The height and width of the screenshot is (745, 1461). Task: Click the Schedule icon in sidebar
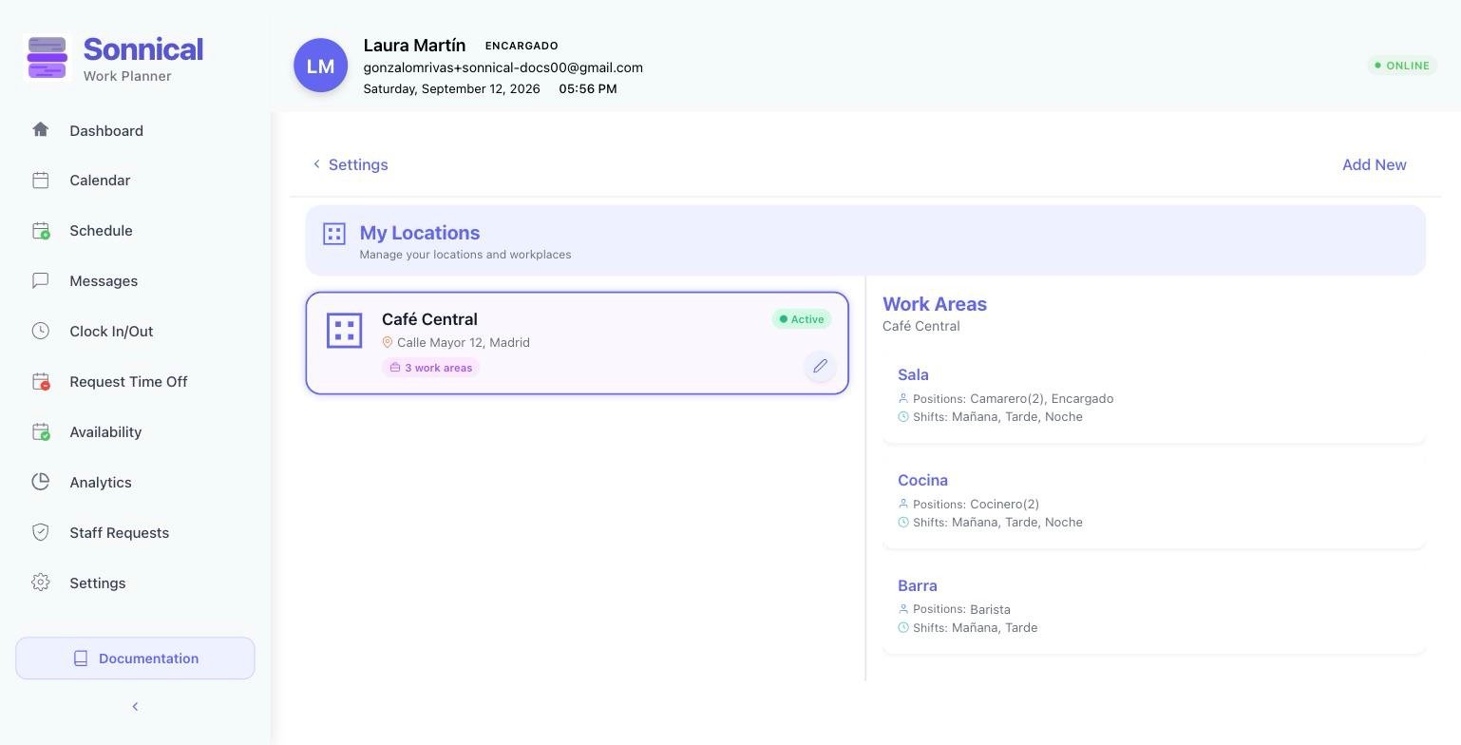tap(40, 230)
